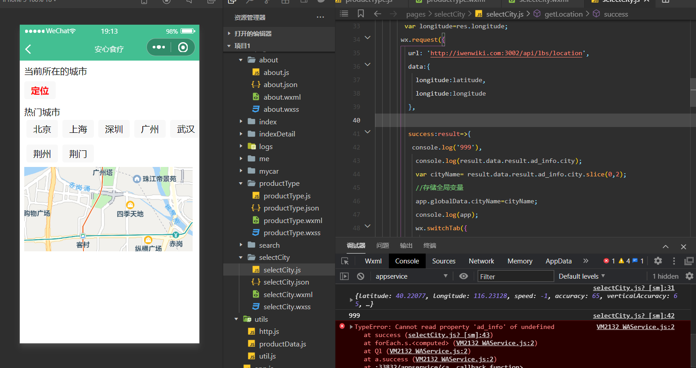Switch to the Memory devtools tab

(x=520, y=261)
